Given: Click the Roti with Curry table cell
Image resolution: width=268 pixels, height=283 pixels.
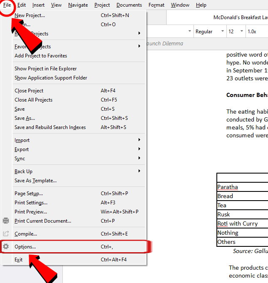Looking at the screenshot, I should [x=242, y=223].
